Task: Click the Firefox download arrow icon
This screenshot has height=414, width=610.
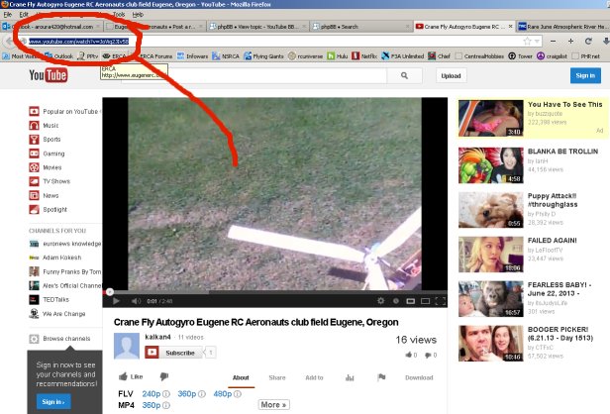Action: click(x=606, y=41)
